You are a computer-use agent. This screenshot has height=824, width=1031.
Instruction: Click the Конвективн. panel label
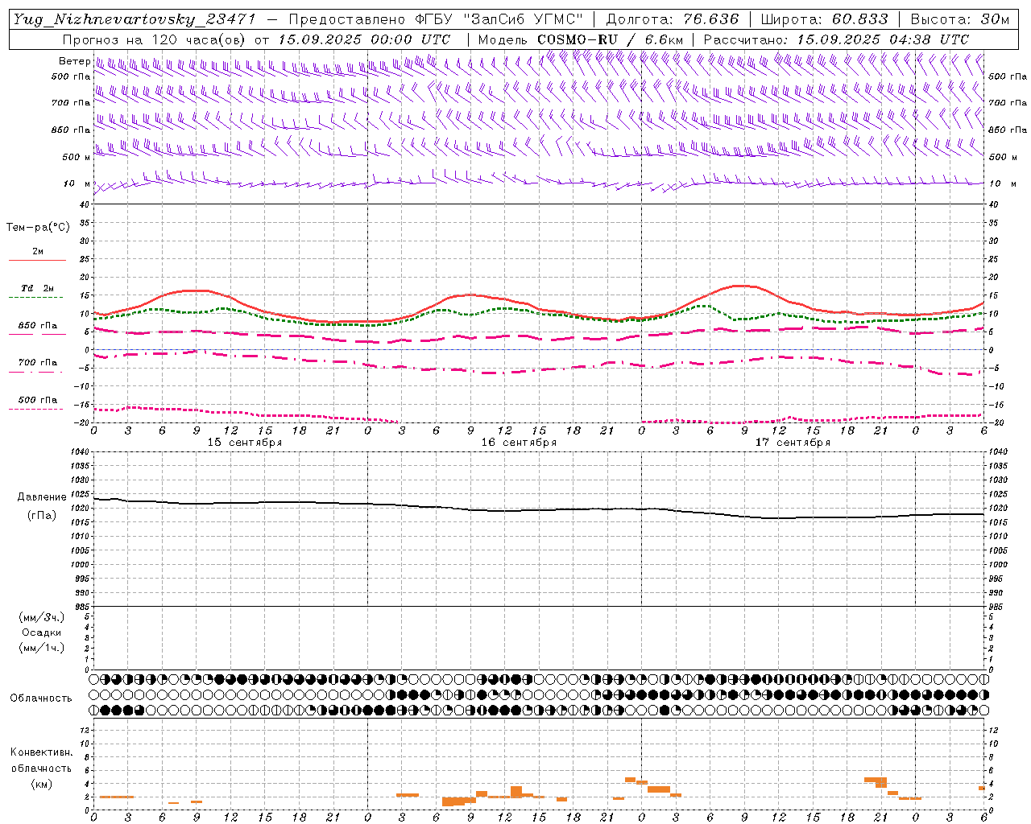tap(42, 752)
